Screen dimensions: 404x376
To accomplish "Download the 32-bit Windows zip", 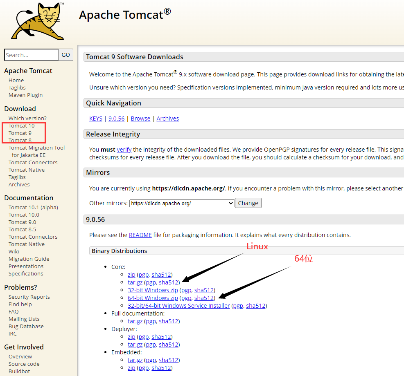I will 153,290.
